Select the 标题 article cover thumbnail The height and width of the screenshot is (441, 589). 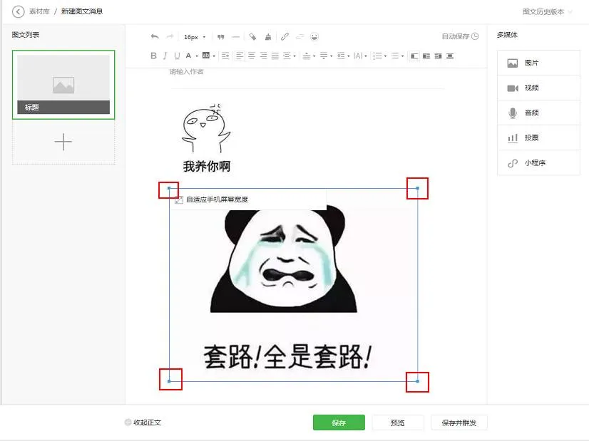(x=63, y=85)
